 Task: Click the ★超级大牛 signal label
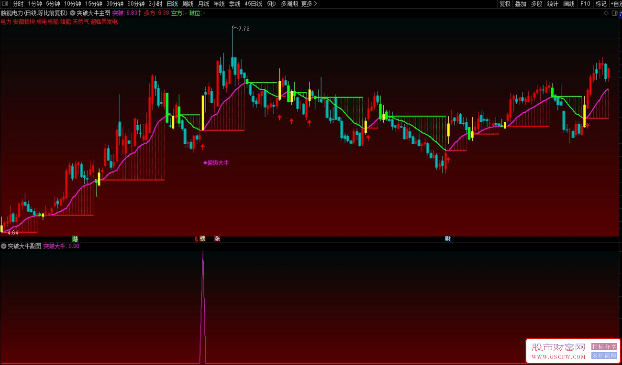216,163
